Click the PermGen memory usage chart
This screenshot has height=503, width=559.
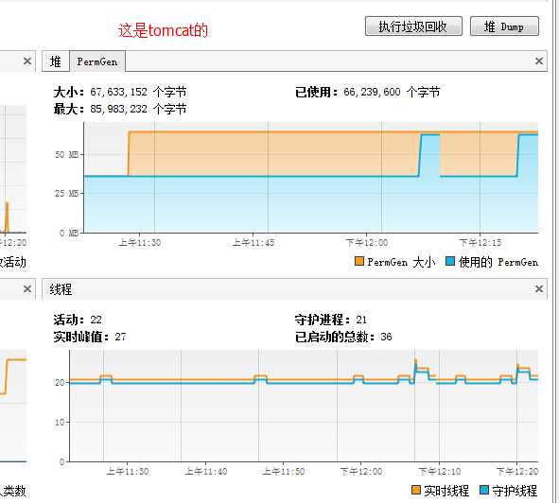tap(310, 178)
